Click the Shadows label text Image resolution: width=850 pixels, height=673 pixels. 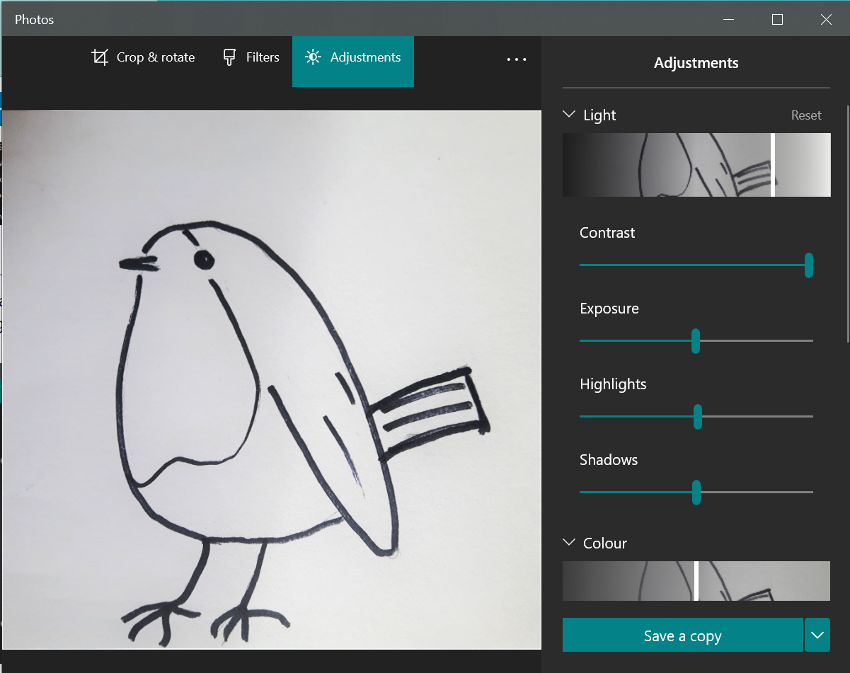click(x=609, y=460)
